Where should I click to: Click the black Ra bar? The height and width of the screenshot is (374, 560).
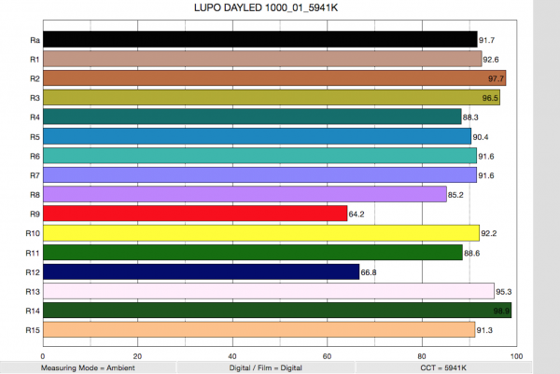[259, 40]
